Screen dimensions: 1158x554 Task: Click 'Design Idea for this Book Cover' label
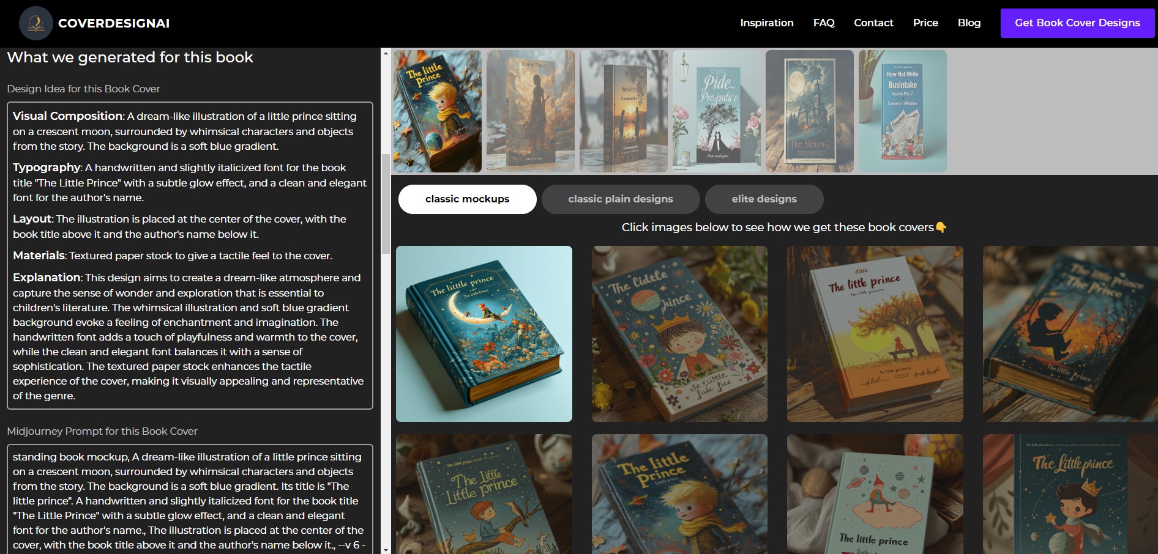(83, 89)
